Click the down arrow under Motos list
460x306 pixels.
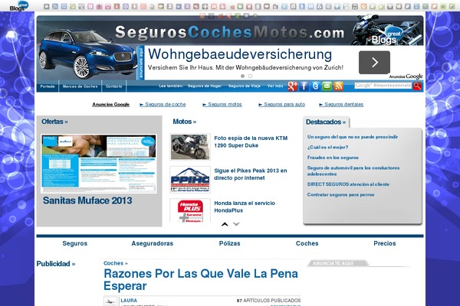236,224
